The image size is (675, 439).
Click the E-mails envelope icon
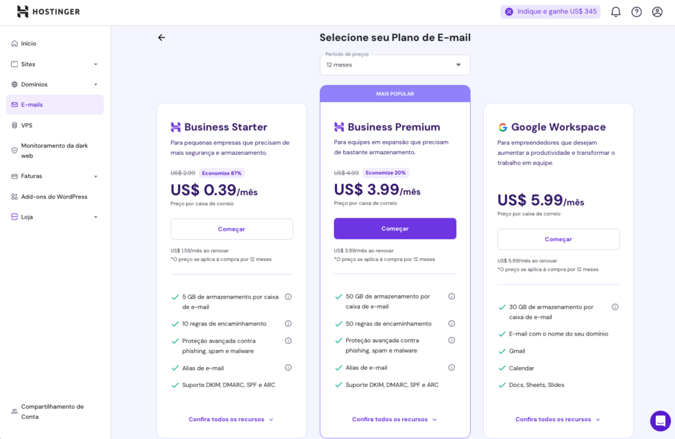(x=15, y=105)
